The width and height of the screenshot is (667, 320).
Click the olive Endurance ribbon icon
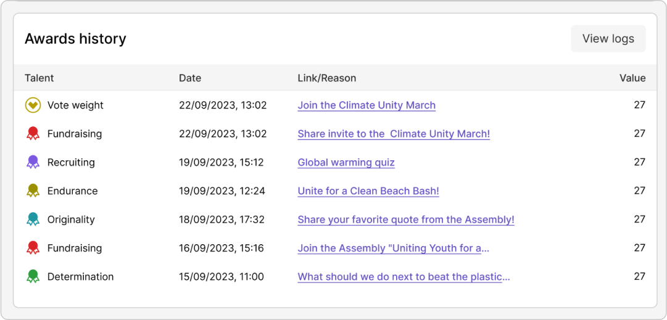(33, 191)
